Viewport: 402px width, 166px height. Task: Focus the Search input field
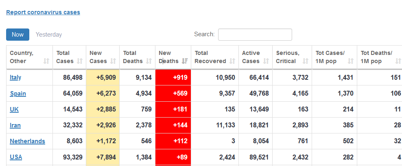pos(255,35)
